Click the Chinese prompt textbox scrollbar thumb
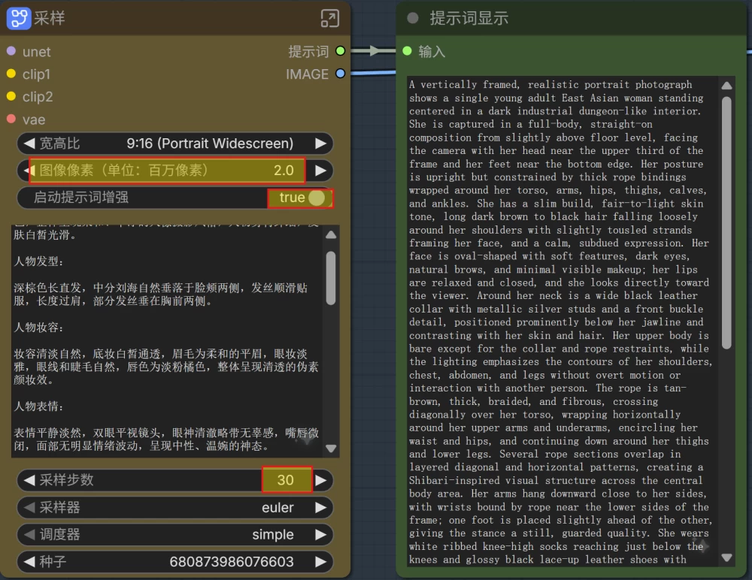 click(331, 278)
